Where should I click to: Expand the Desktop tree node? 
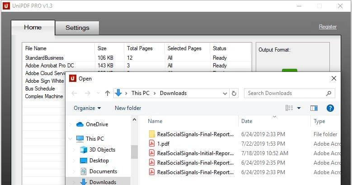[74, 161]
